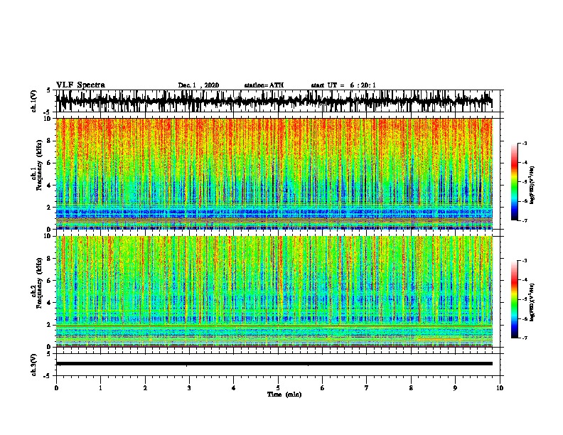Click the '-7' label on ch.2 colorbar

(x=524, y=338)
